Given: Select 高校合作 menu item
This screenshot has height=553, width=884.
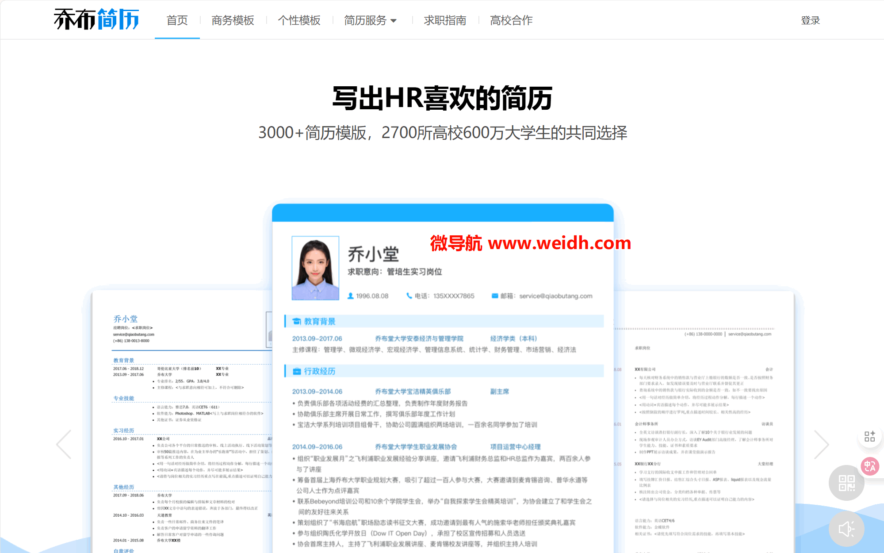Looking at the screenshot, I should pyautogui.click(x=511, y=20).
